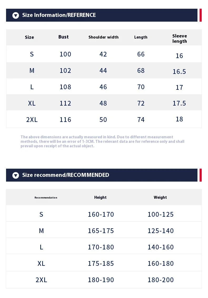Click the 180-200 weight range
Viewport: 208px width, 298px height.
pos(161,280)
